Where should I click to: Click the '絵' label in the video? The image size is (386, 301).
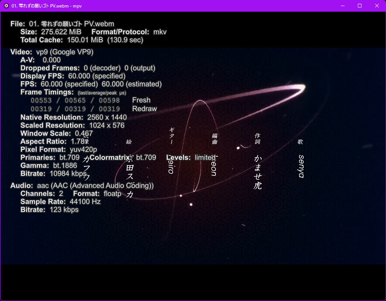pos(129,142)
